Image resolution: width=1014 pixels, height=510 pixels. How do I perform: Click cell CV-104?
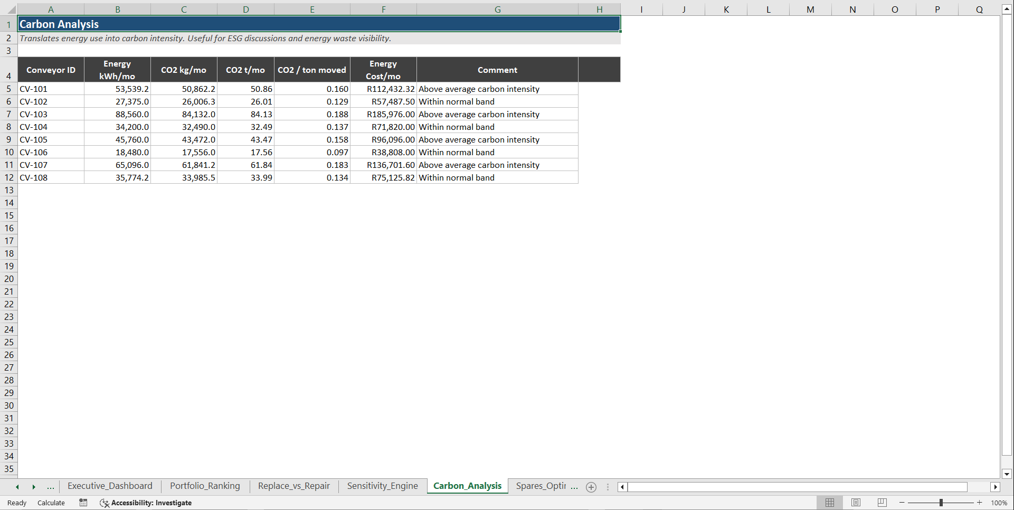(51, 127)
